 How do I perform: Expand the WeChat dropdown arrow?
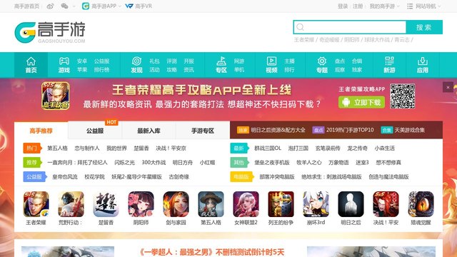74,6
